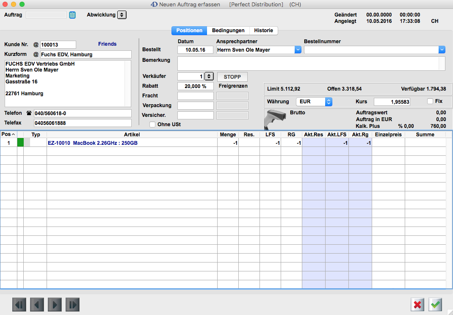Click the Friends customer group link
The image size is (453, 315).
click(107, 44)
